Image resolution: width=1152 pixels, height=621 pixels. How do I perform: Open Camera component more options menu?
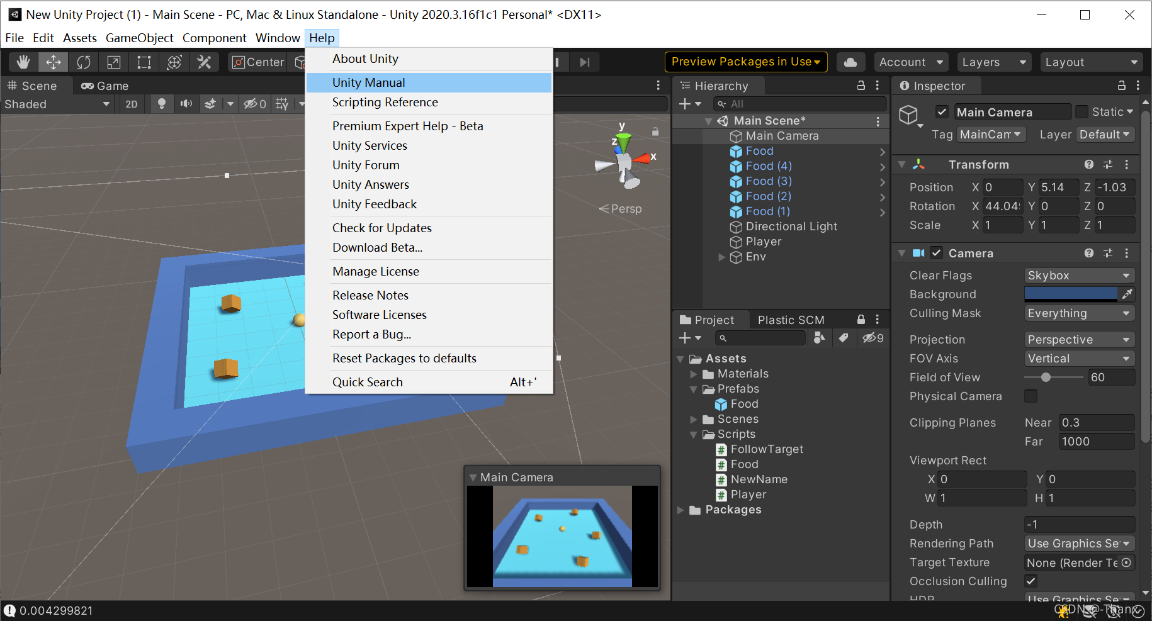pyautogui.click(x=1127, y=253)
